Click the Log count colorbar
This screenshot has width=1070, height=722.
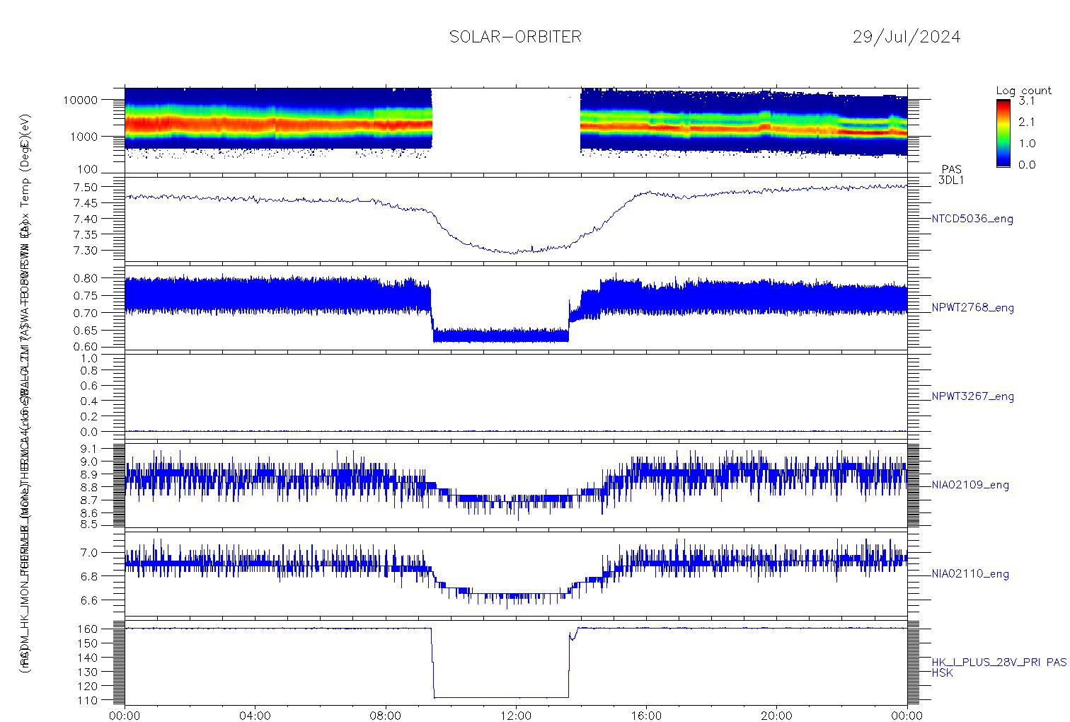[x=1003, y=133]
